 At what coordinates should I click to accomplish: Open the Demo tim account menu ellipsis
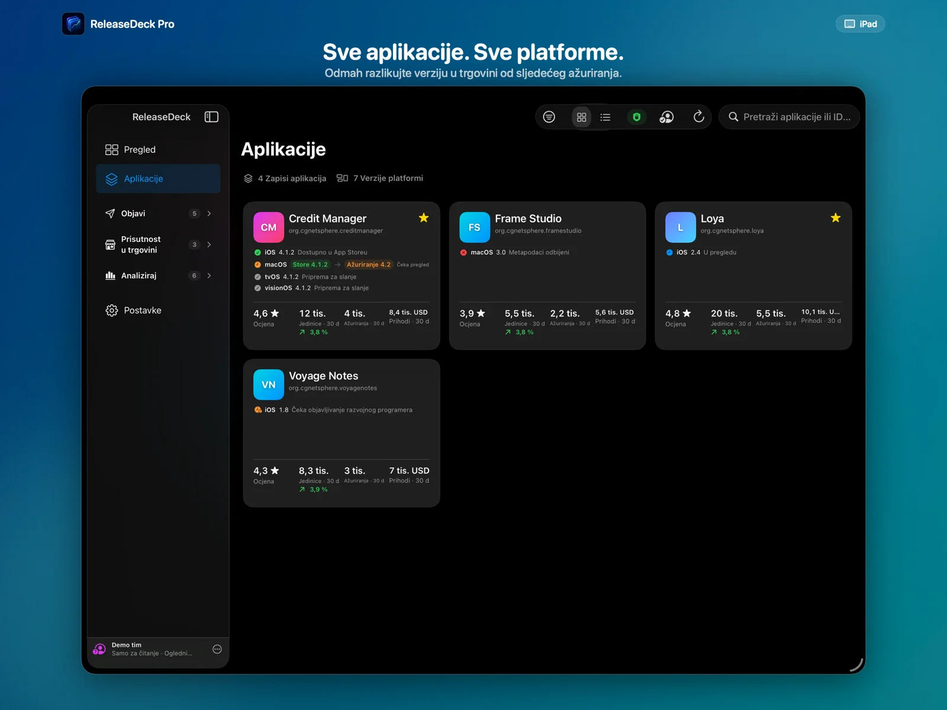(x=217, y=649)
